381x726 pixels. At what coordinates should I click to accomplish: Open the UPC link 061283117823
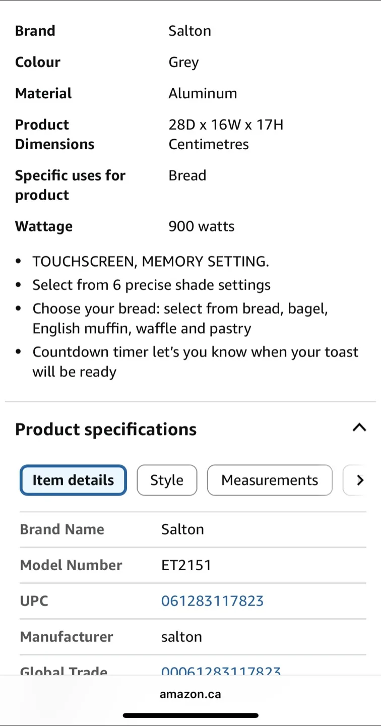(x=212, y=600)
